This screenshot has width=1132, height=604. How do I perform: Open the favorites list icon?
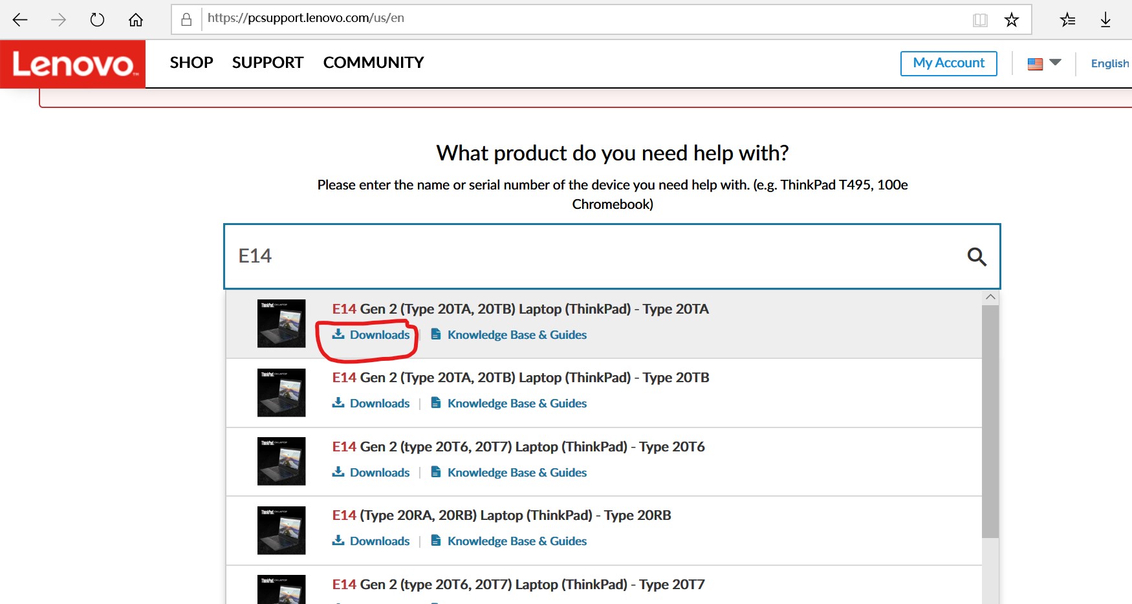[1068, 20]
